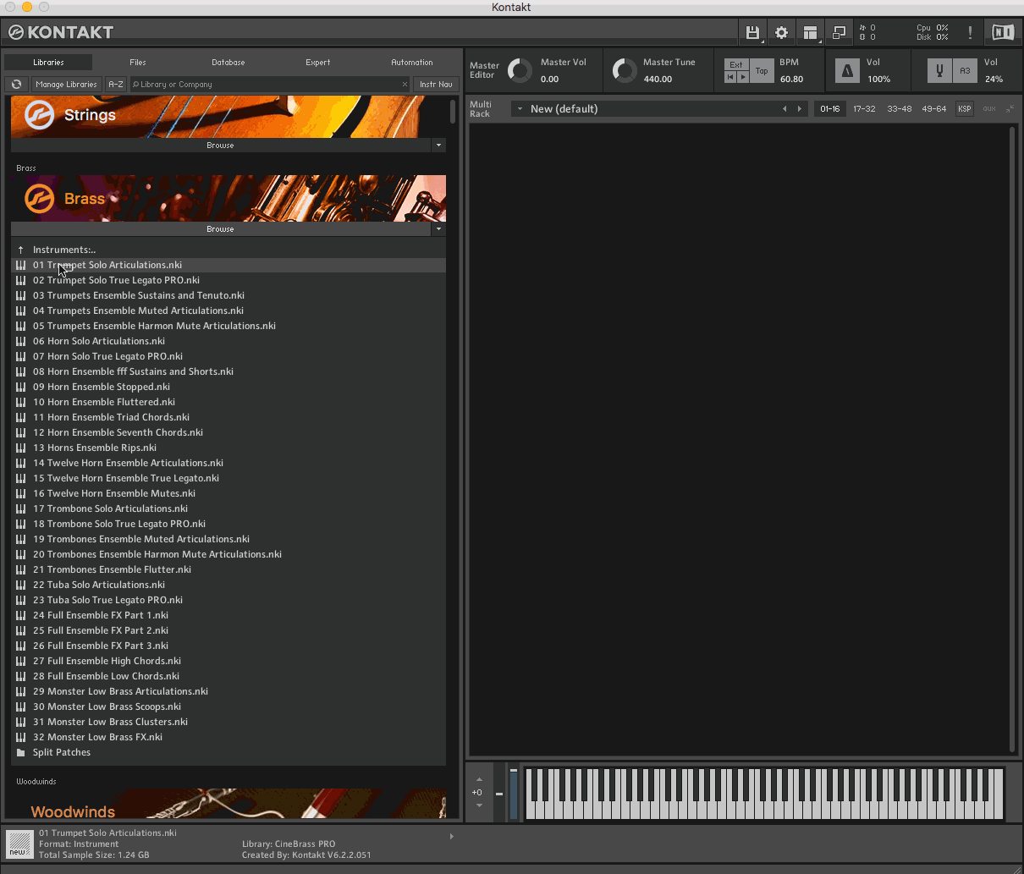Toggle A-Z library sorting
This screenshot has height=874, width=1024.
point(116,85)
